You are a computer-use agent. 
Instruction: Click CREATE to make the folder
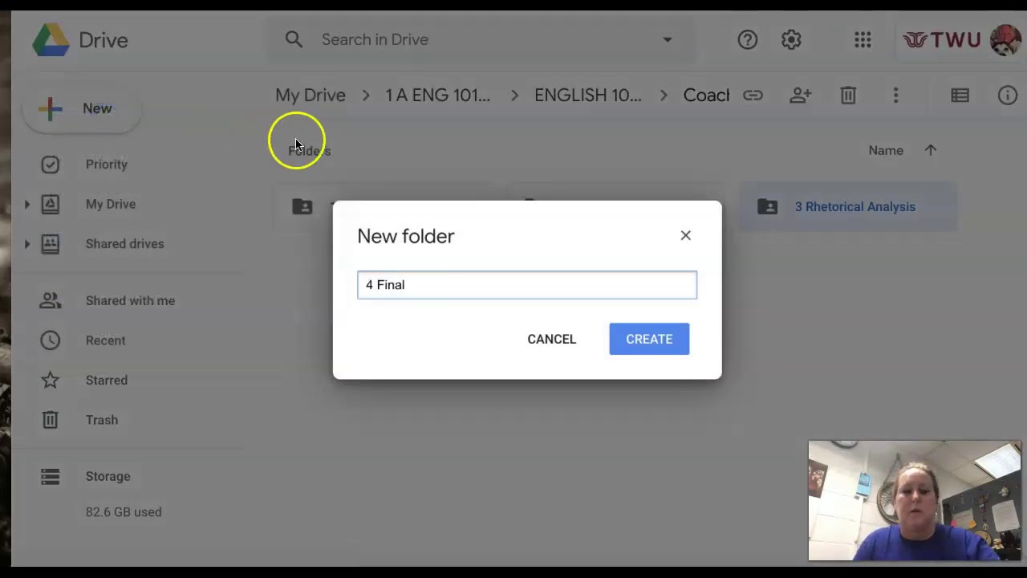point(649,339)
